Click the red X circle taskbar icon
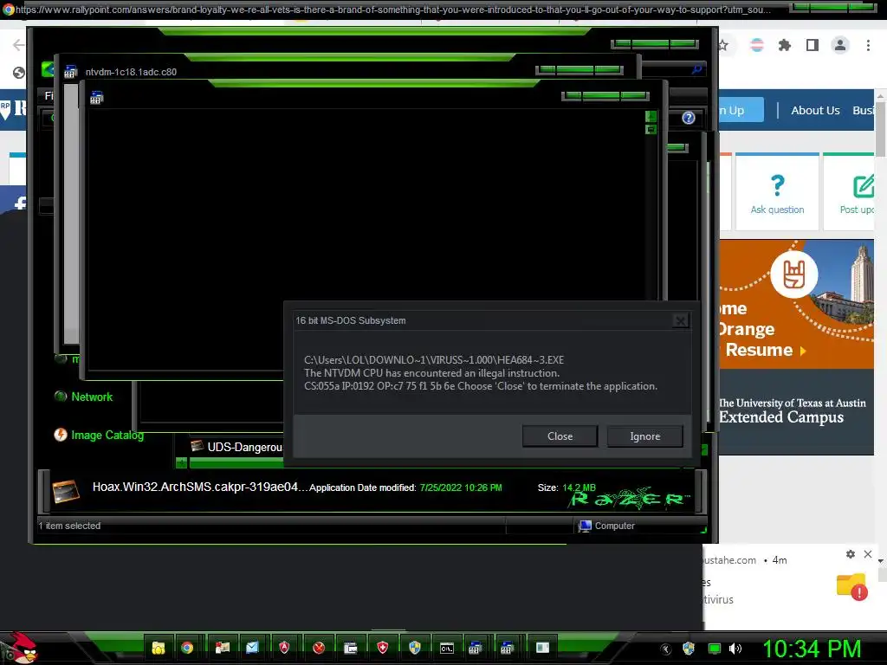Screen dimensions: 887x665 tap(319, 648)
